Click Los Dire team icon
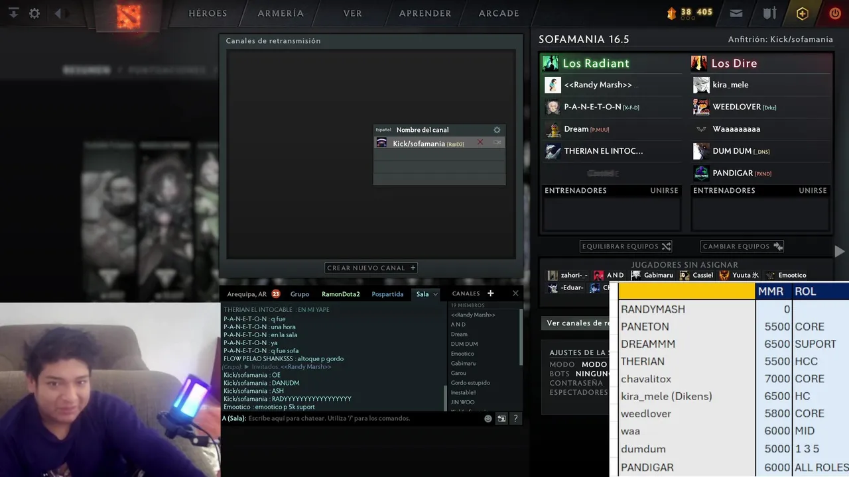This screenshot has width=849, height=477. coord(698,63)
